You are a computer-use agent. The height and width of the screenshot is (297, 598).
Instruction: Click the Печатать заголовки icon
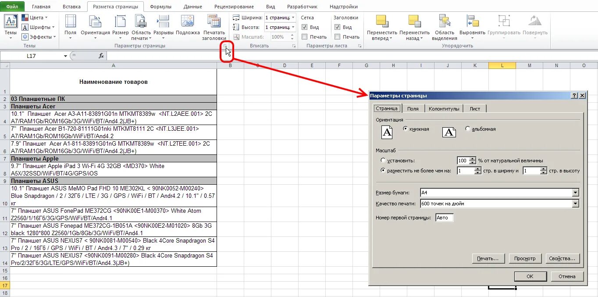click(x=214, y=21)
